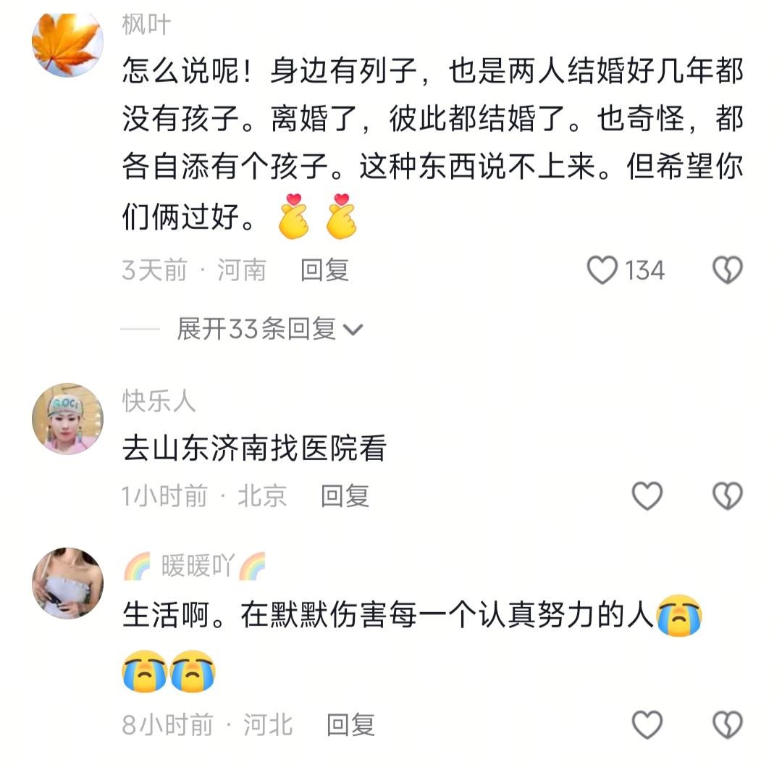Dislike 暖暖吖's comment via broken heart
Image resolution: width=782 pixels, height=765 pixels.
tap(728, 724)
